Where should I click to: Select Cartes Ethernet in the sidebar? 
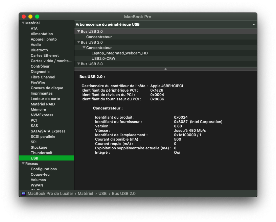pyautogui.click(x=45, y=55)
